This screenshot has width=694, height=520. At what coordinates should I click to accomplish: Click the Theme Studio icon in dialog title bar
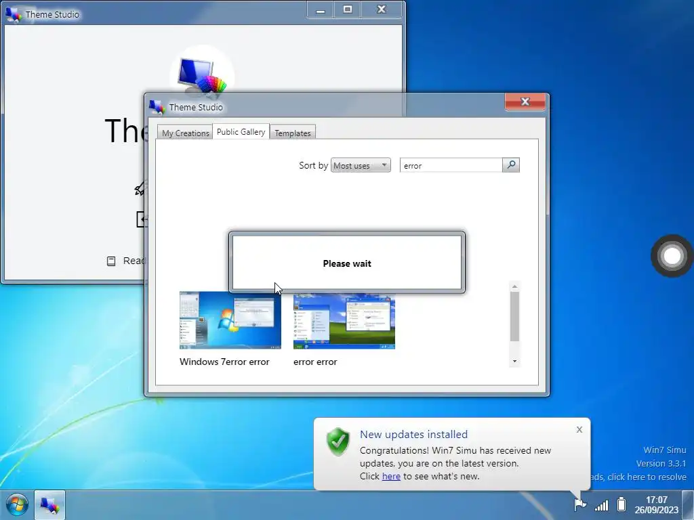point(157,107)
